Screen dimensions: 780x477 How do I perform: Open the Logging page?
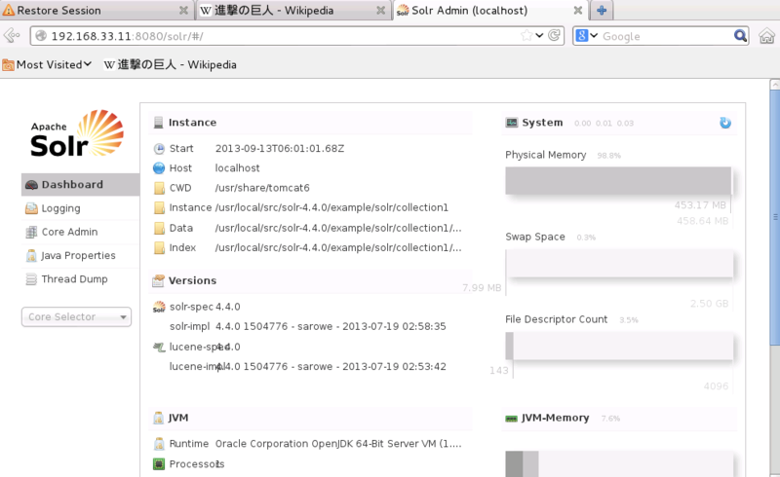tap(60, 208)
